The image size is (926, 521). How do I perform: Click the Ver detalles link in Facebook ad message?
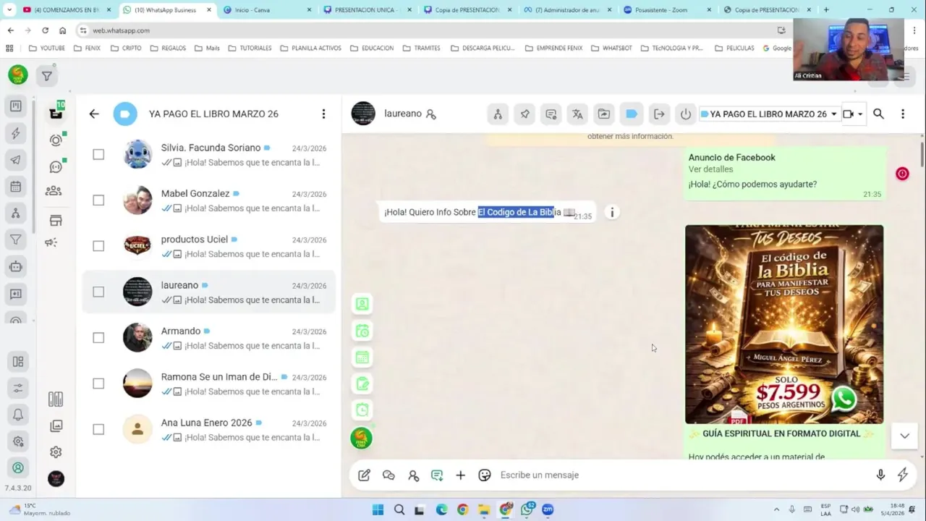tap(710, 169)
